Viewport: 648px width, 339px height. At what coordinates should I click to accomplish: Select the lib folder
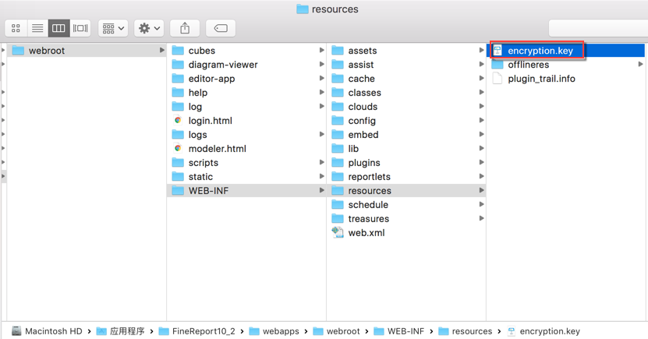[406, 149]
